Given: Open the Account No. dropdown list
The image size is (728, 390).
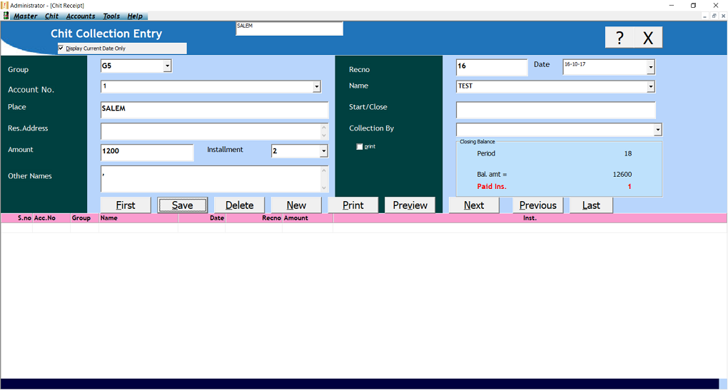Looking at the screenshot, I should pyautogui.click(x=316, y=87).
